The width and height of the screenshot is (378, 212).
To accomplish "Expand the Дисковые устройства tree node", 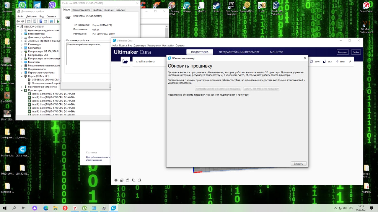I will (x=22, y=37).
